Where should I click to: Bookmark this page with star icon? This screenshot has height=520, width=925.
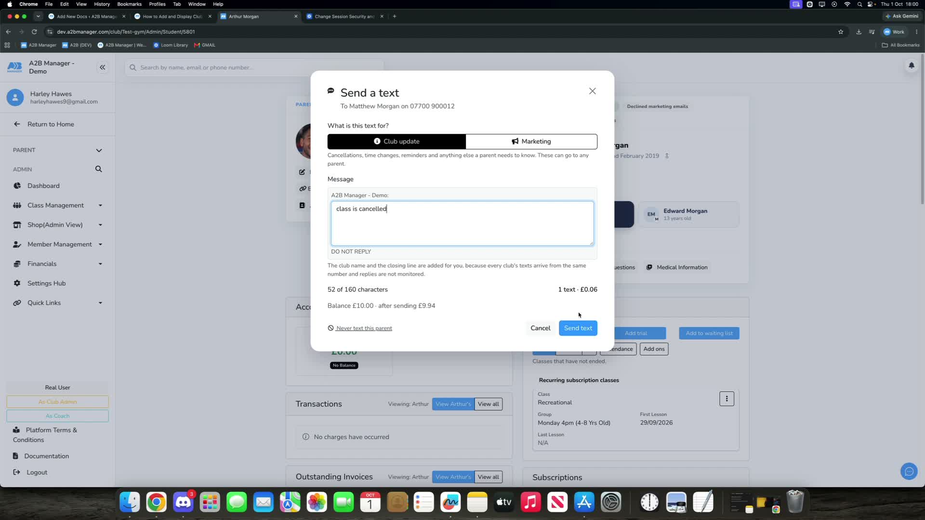point(841,32)
